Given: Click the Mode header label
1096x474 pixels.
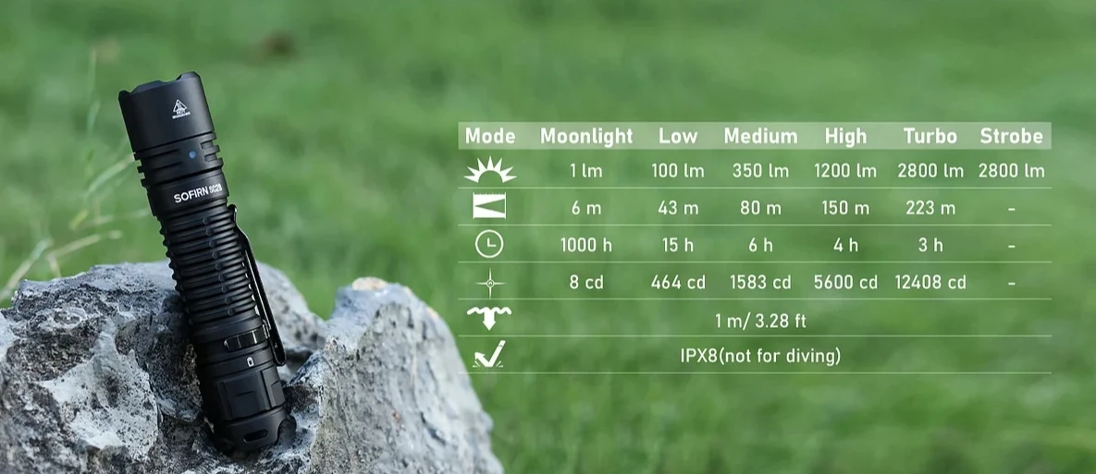Looking at the screenshot, I should tap(490, 136).
